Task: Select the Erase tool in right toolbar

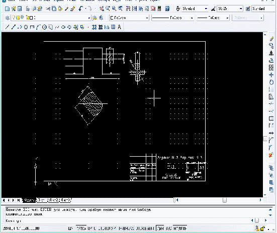Action: (x=271, y=38)
